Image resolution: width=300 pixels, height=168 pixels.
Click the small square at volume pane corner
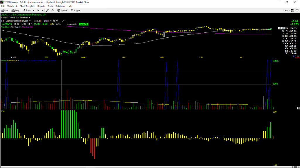point(299,108)
